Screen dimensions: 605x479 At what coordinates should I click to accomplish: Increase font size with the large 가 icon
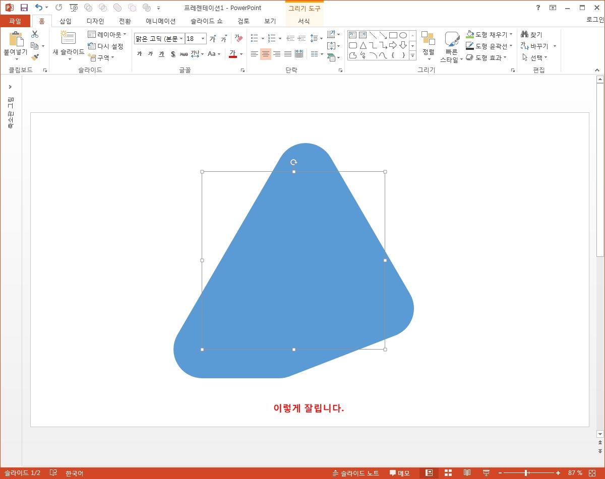pos(213,39)
